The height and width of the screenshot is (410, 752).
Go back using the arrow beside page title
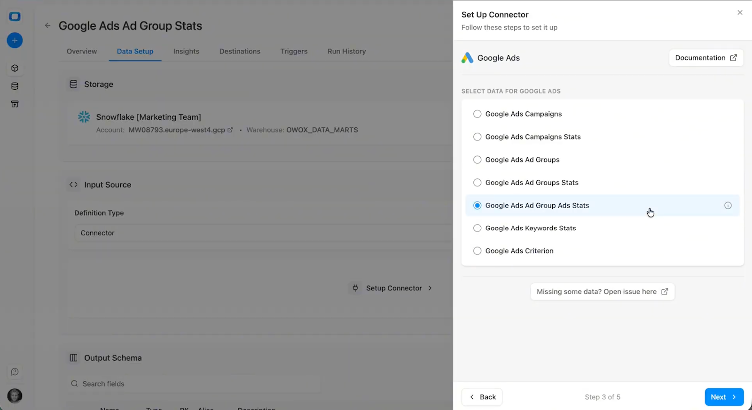click(47, 25)
